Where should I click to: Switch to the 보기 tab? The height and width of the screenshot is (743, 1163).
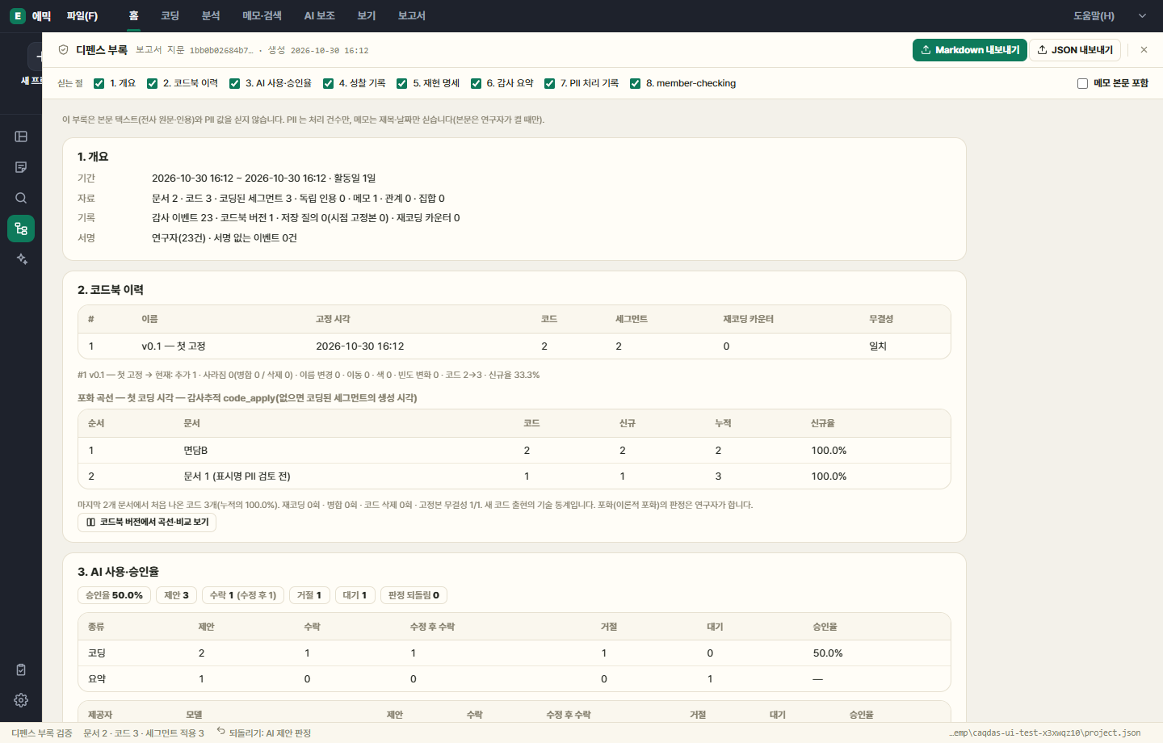tap(367, 16)
